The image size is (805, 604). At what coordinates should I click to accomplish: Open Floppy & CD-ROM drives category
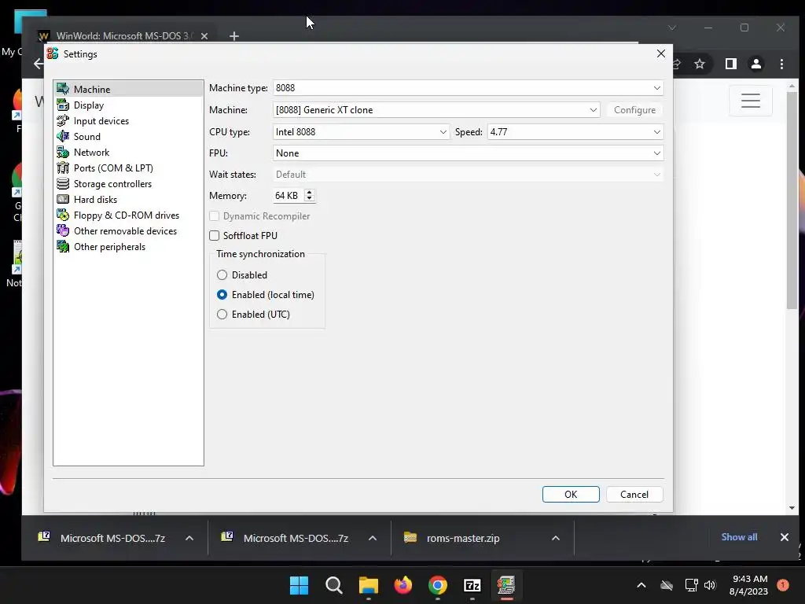point(128,215)
